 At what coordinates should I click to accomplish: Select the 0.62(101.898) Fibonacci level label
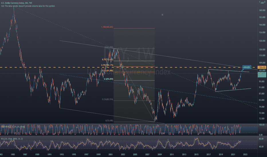click(x=108, y=71)
